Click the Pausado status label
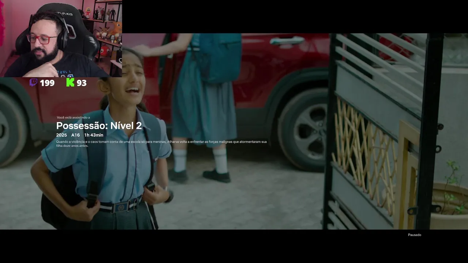The height and width of the screenshot is (263, 468). click(414, 235)
